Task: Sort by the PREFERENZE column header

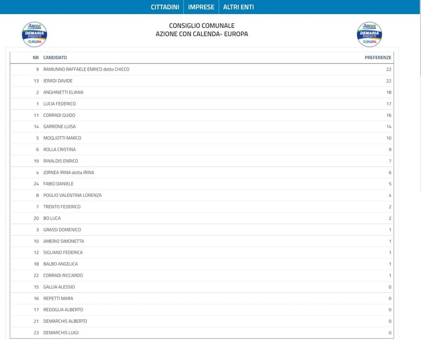Action: click(378, 58)
